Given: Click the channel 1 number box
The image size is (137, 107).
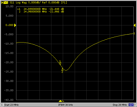Looking at the screenshot, I should [2, 105].
